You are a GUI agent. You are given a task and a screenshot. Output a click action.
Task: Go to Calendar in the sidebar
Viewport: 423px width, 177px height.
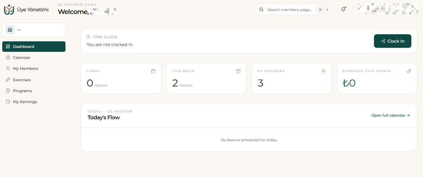pyautogui.click(x=34, y=57)
